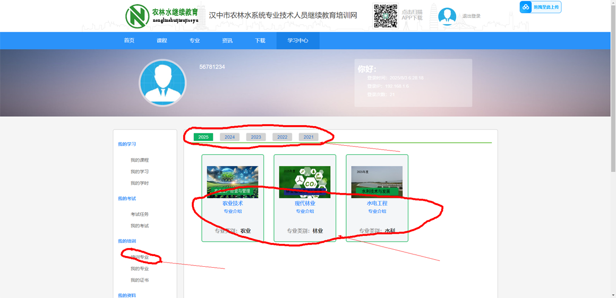This screenshot has height=298, width=616.
Task: Click the user avatar icon beside 退出登录
Action: [447, 16]
